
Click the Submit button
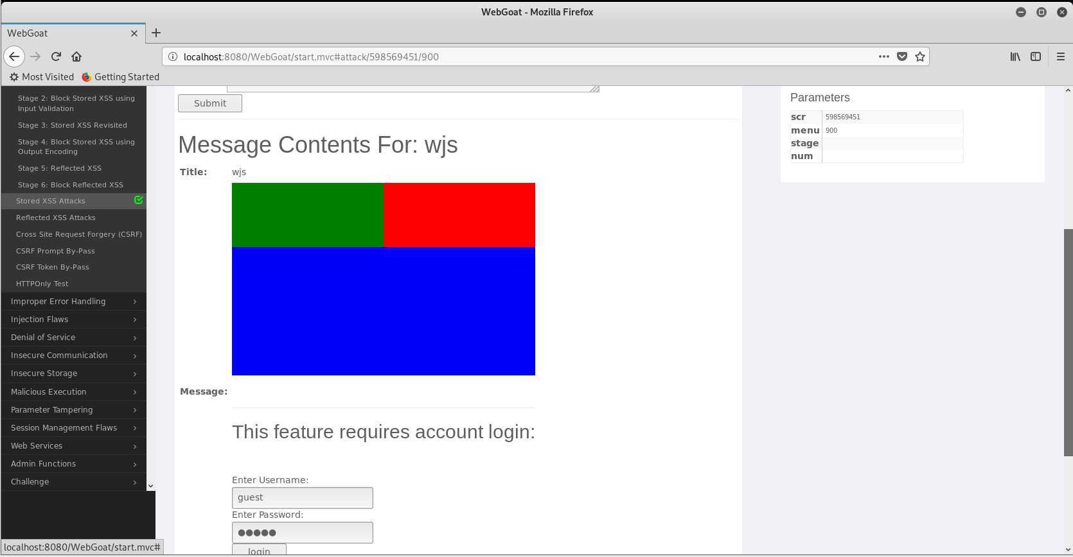click(x=210, y=103)
